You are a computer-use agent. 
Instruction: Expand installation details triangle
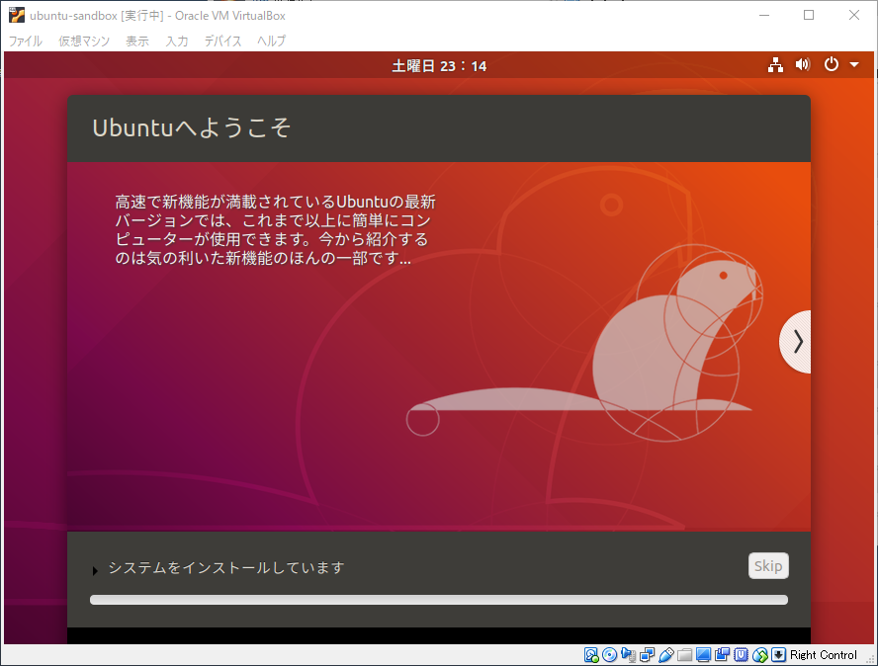click(x=95, y=570)
